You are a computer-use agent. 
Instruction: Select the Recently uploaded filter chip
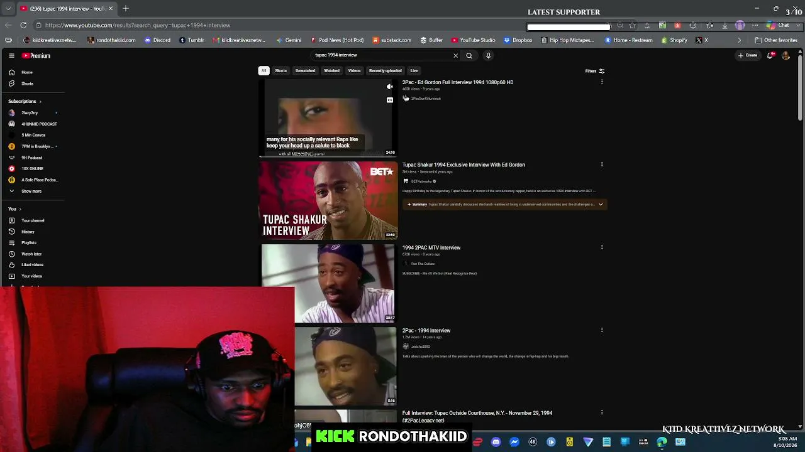point(385,71)
